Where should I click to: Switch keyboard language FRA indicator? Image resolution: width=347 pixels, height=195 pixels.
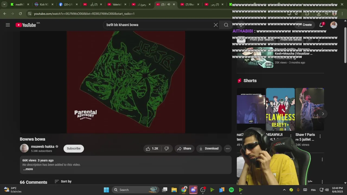point(313,190)
